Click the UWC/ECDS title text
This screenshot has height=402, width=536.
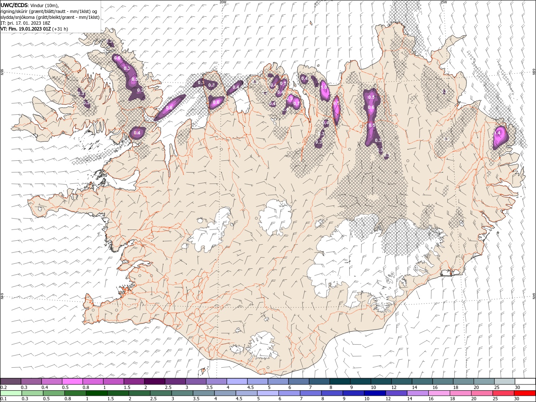pos(15,5)
